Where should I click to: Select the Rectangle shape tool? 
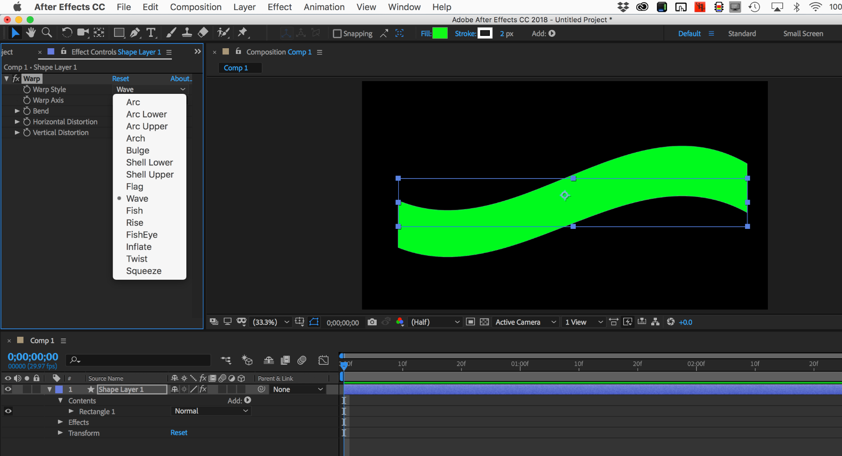119,32
